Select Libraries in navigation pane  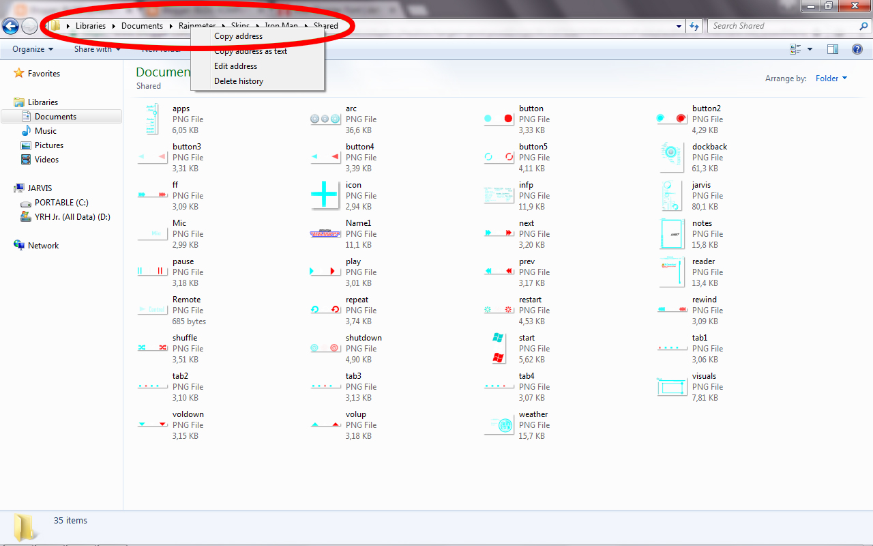(43, 102)
